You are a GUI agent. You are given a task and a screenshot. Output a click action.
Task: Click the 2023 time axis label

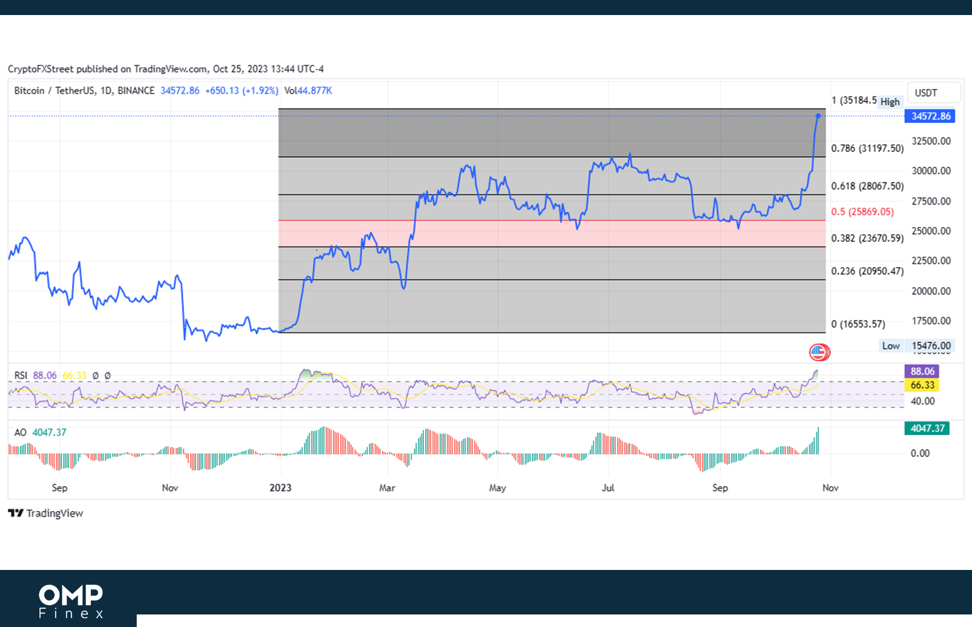tap(280, 488)
